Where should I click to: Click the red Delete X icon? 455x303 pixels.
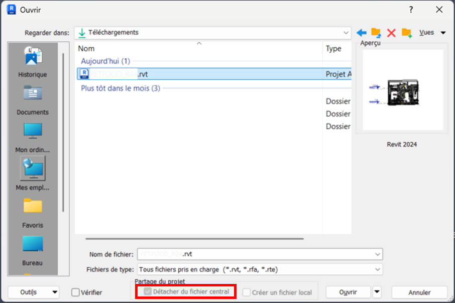point(391,33)
